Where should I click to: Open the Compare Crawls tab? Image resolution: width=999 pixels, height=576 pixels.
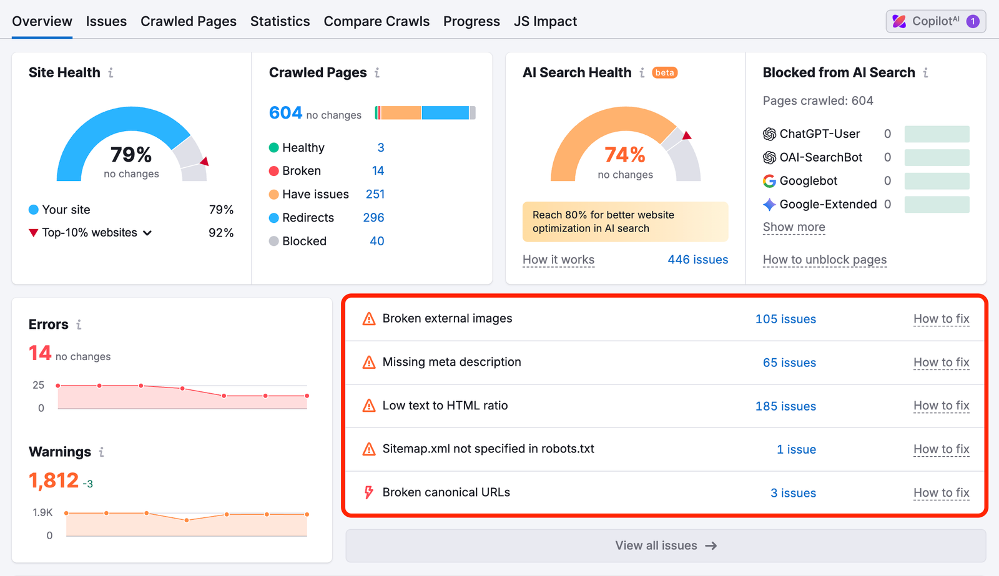(x=376, y=21)
